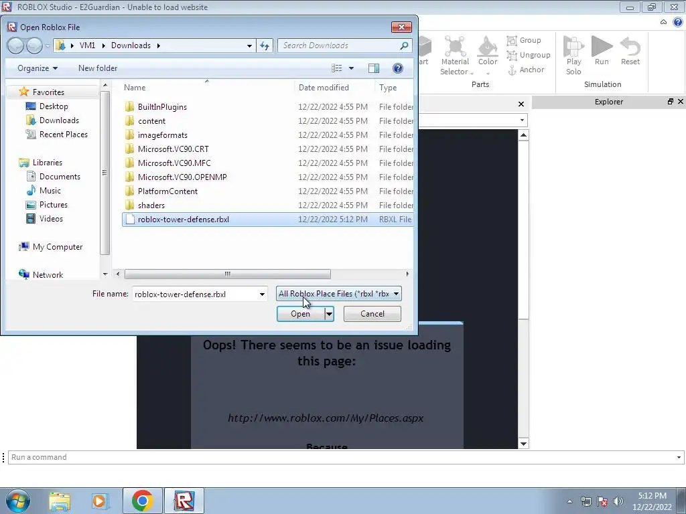
Task: Start Play Solo simulation
Action: [x=573, y=56]
